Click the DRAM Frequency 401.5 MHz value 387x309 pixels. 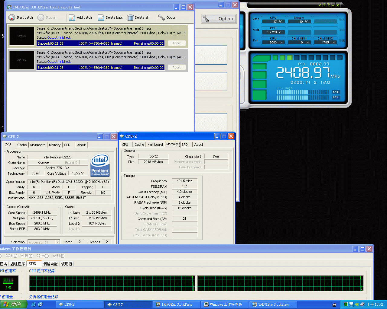pos(184,181)
